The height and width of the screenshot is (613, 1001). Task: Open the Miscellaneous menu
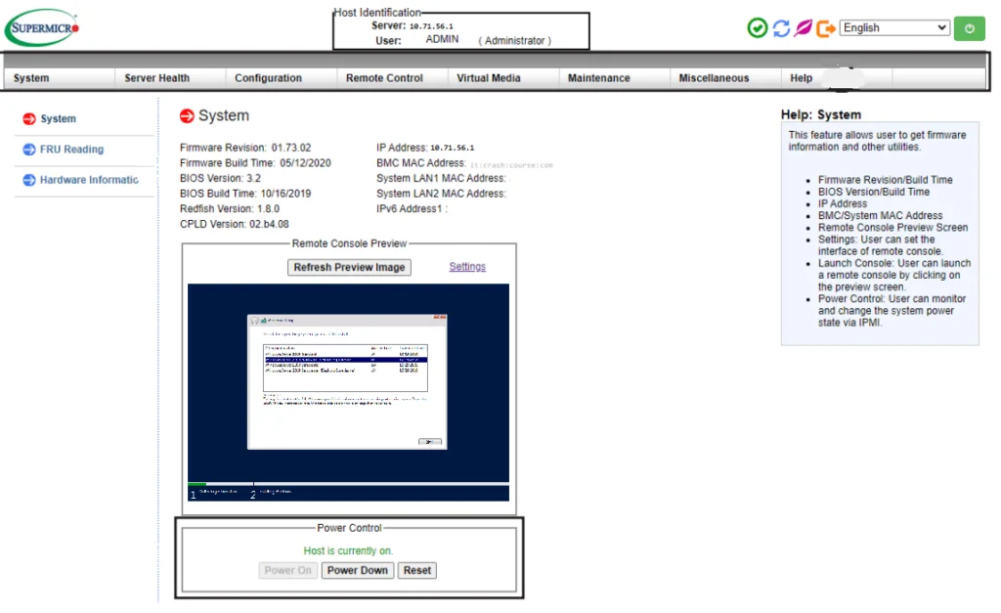[x=714, y=78]
